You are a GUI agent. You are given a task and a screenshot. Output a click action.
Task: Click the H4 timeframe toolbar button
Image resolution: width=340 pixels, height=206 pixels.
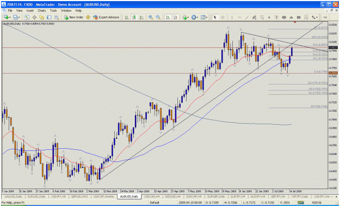click(x=325, y=17)
